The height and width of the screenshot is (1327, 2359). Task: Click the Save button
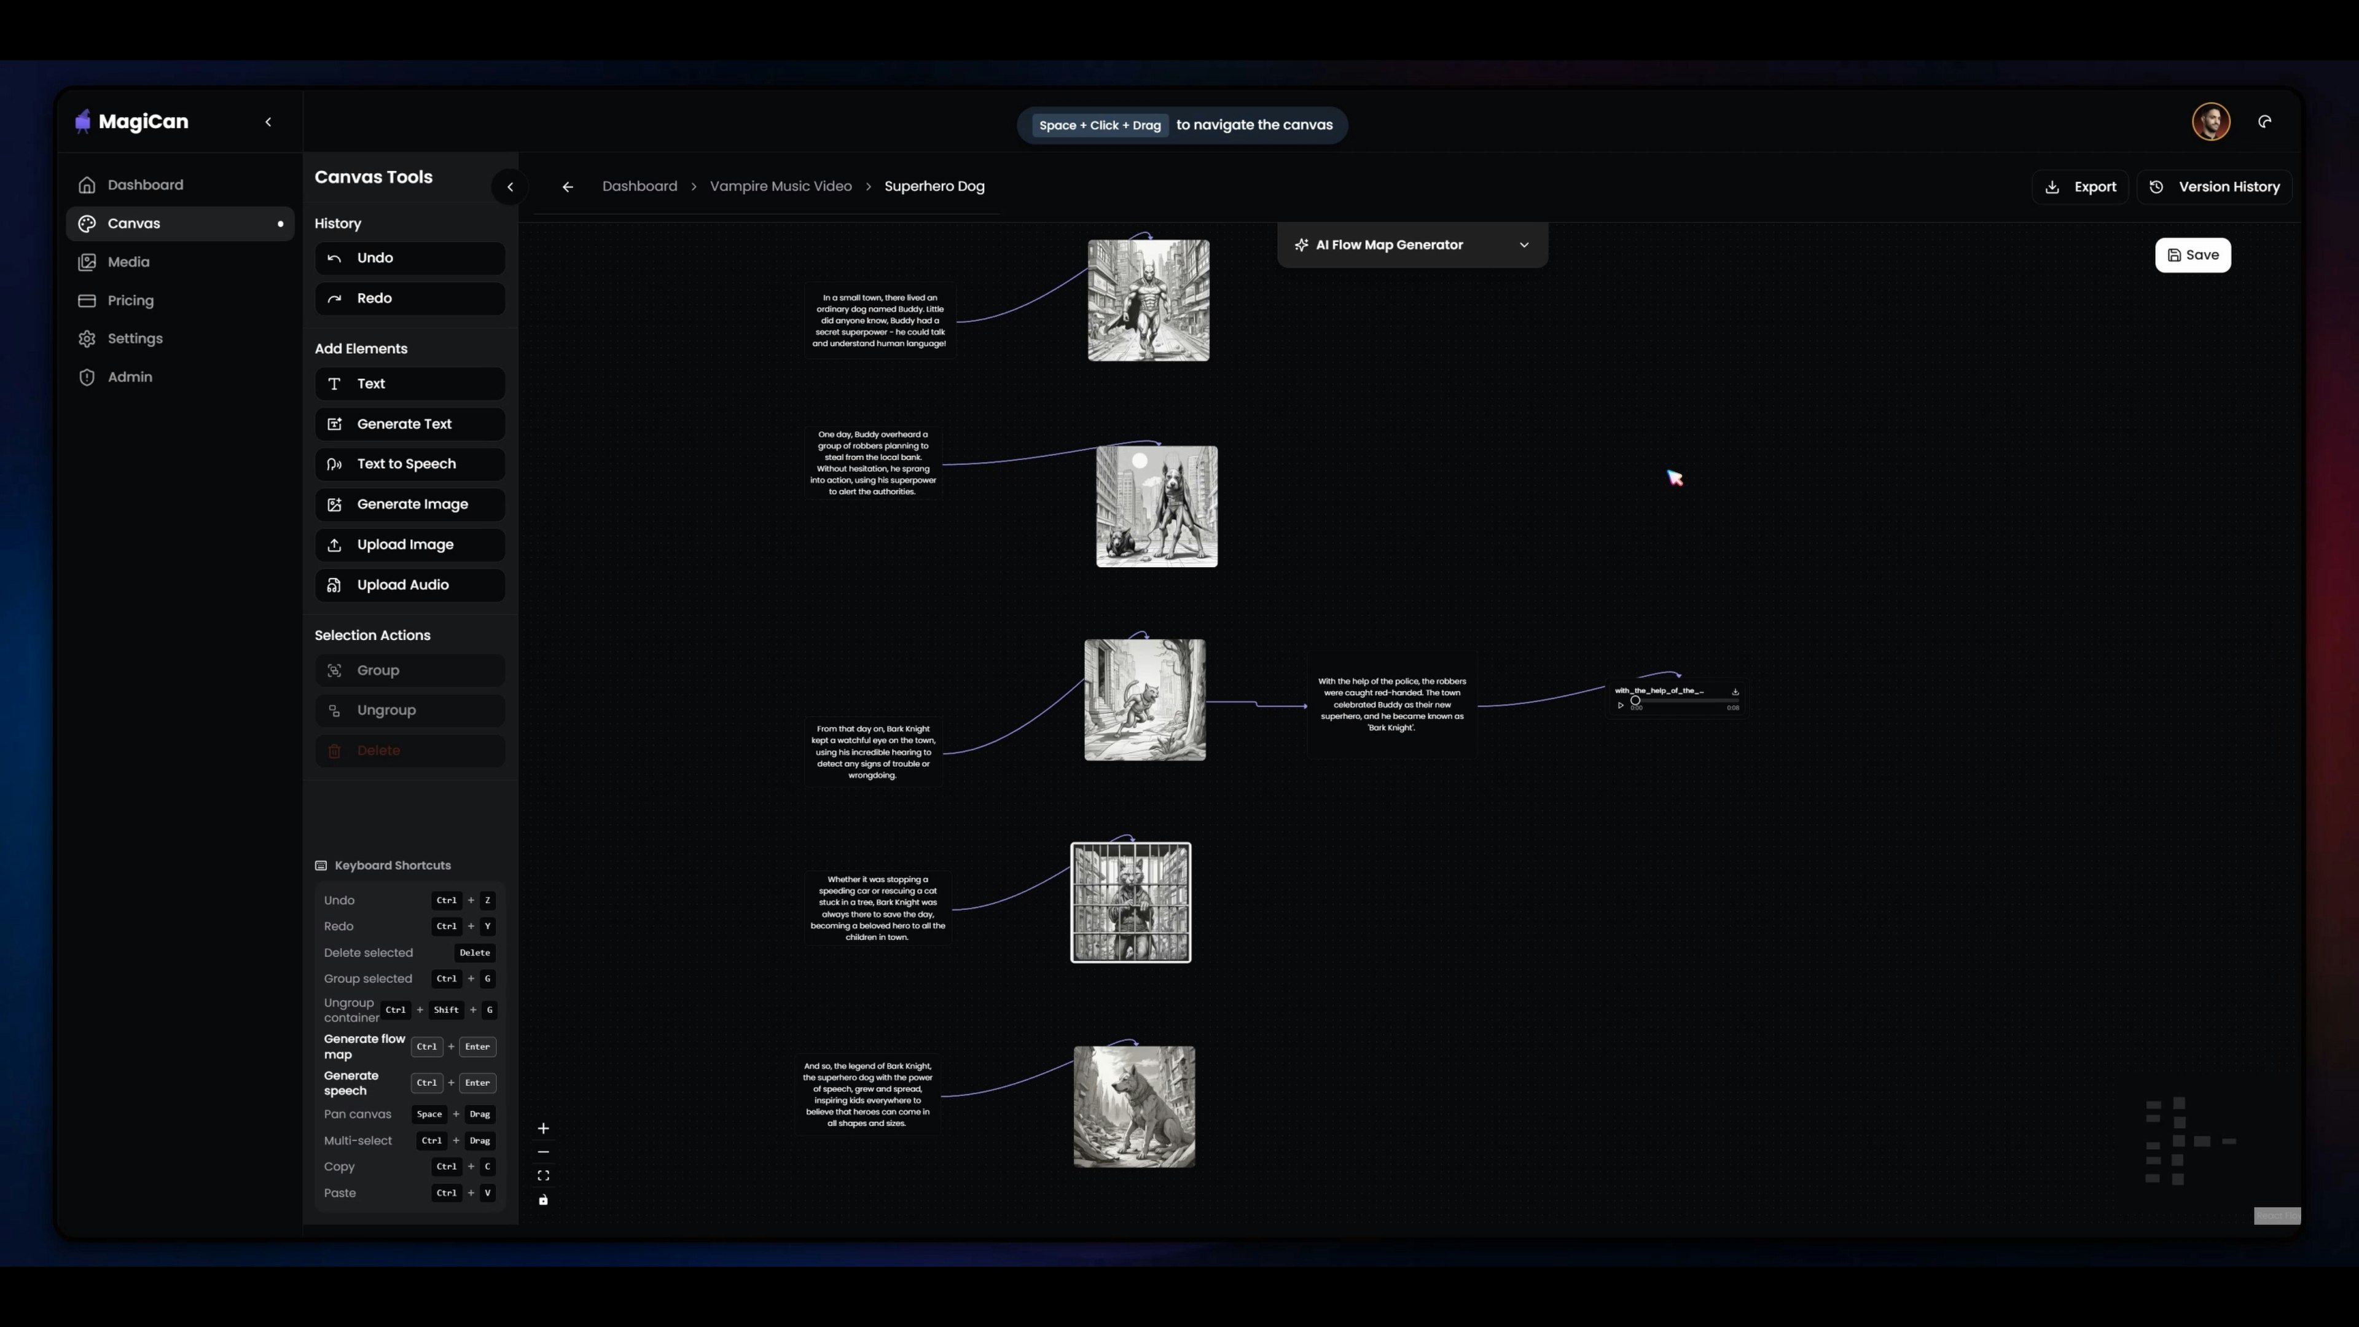pos(2193,256)
